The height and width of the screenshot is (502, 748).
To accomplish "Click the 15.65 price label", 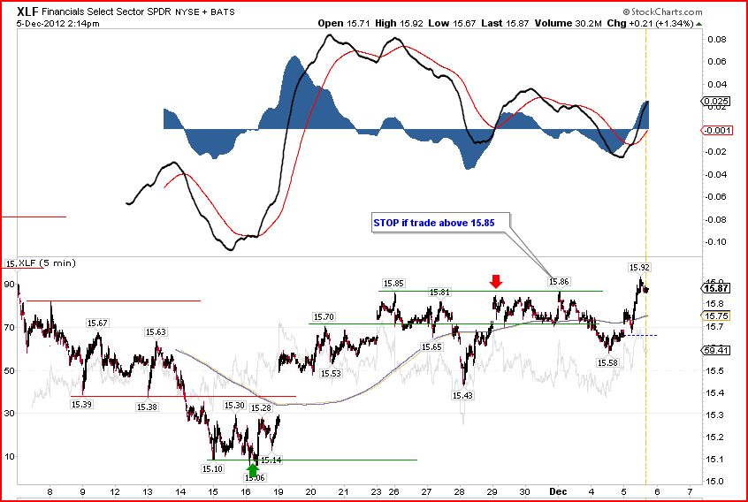I will tap(431, 347).
